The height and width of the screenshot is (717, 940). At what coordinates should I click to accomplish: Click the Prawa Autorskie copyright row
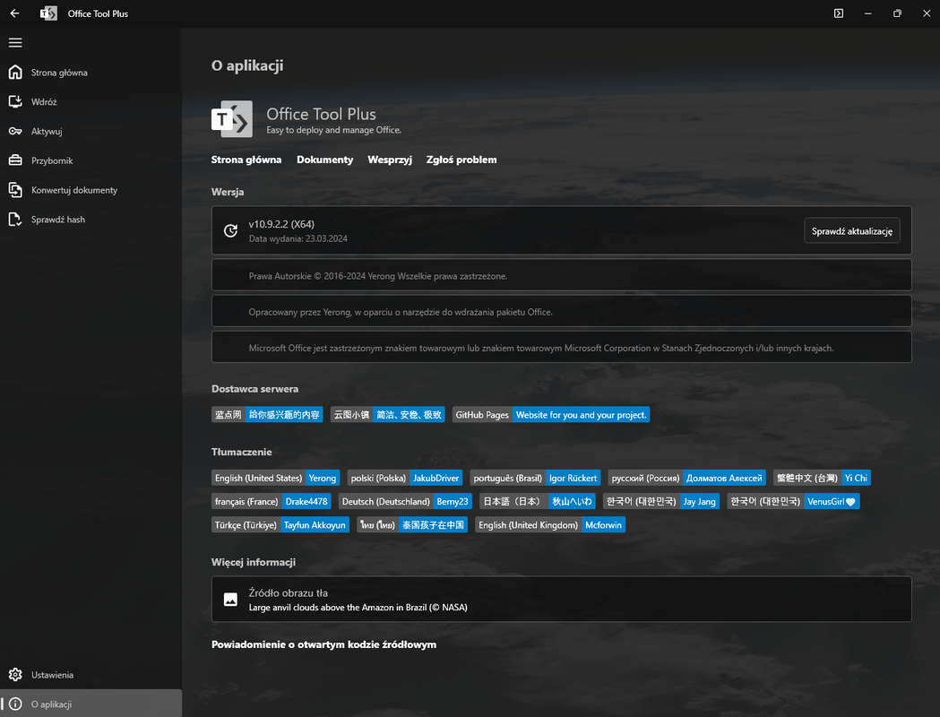[561, 276]
